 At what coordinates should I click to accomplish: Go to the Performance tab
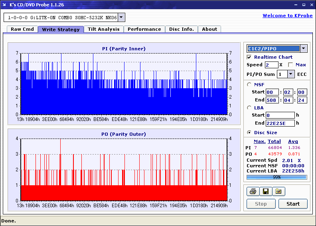coord(144,29)
